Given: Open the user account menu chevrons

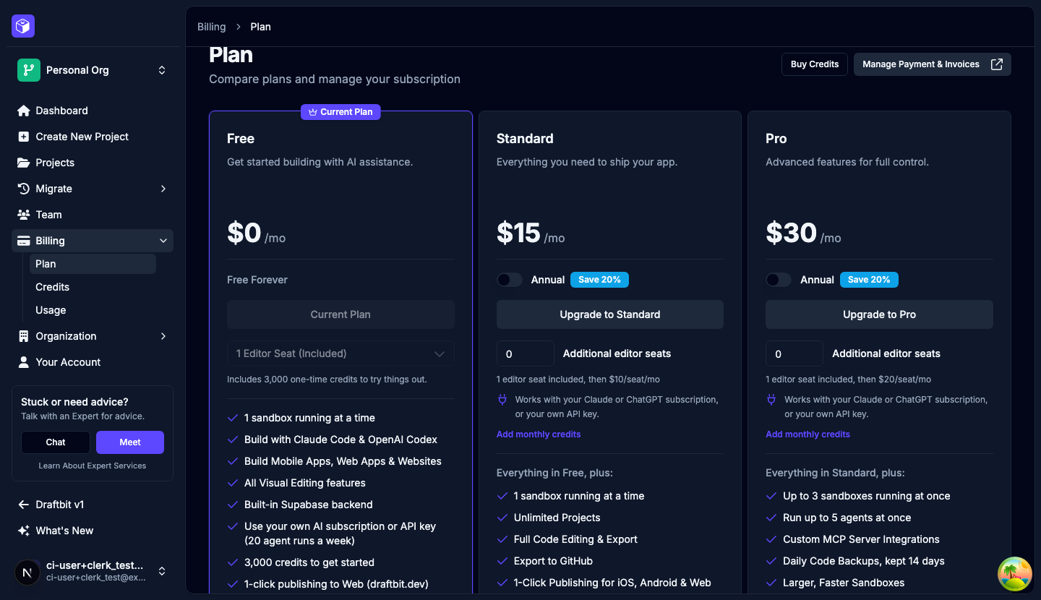Looking at the screenshot, I should (162, 571).
